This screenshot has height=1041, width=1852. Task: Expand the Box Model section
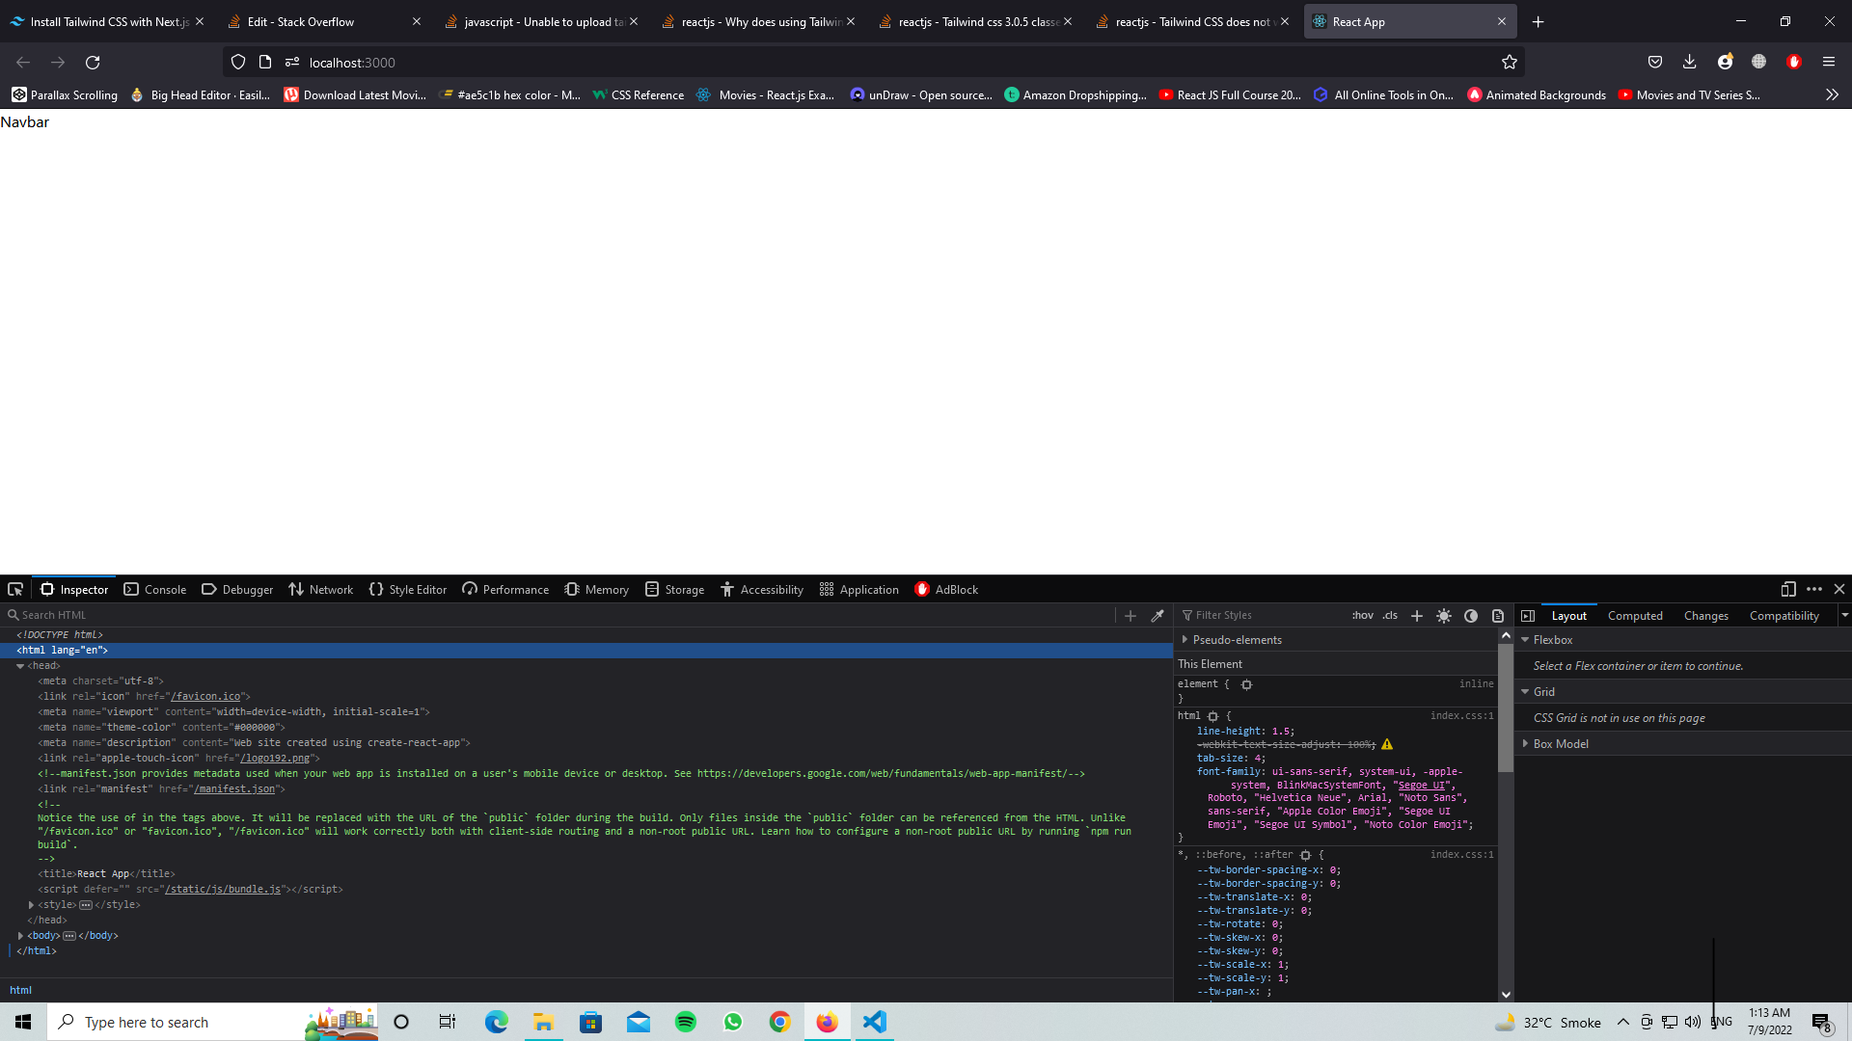pos(1525,743)
